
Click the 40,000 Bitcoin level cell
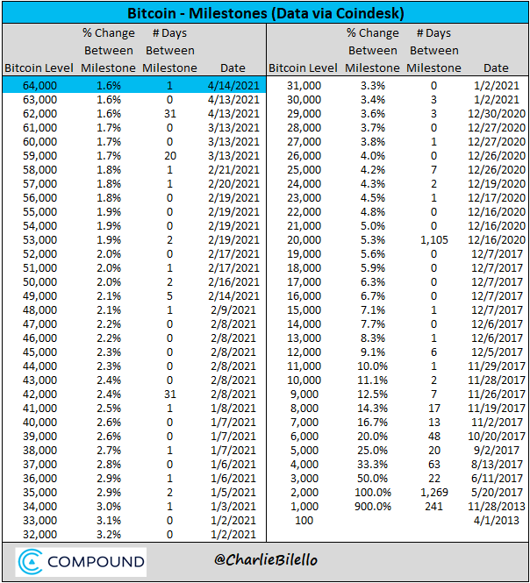coord(39,423)
